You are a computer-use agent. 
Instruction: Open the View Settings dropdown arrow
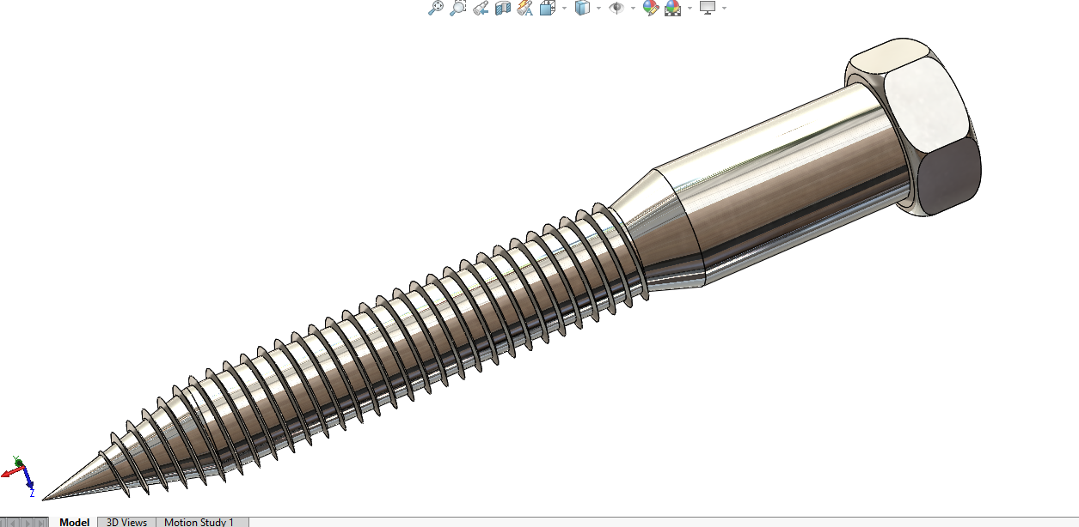tap(724, 8)
